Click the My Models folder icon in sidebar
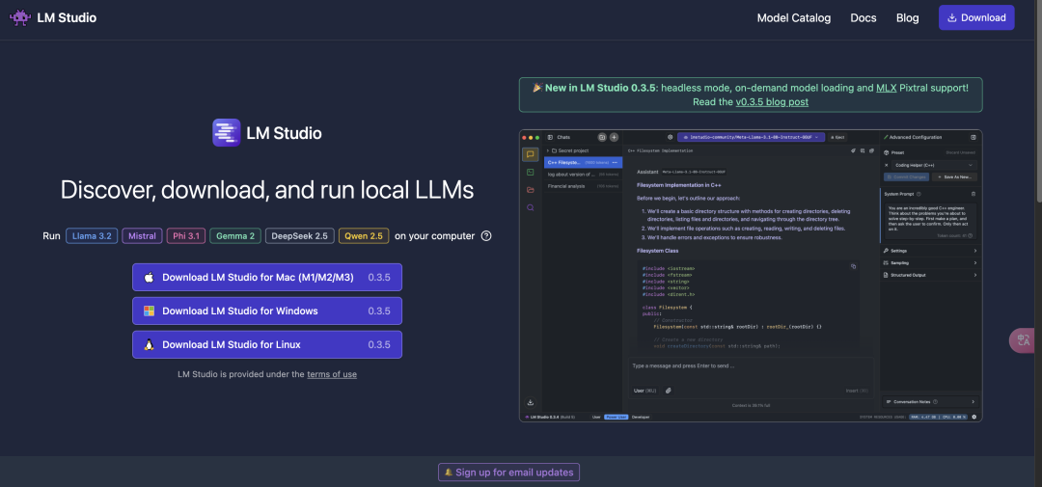Image resolution: width=1042 pixels, height=487 pixels. point(531,190)
